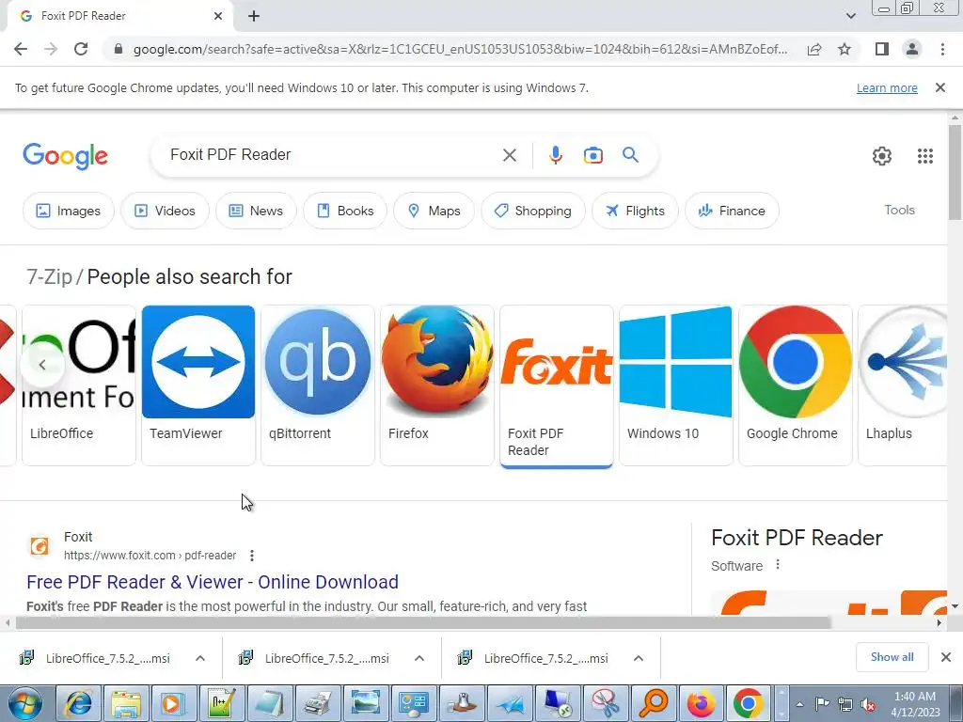Open Google quick settings gear
This screenshot has width=963, height=722.
click(x=882, y=156)
